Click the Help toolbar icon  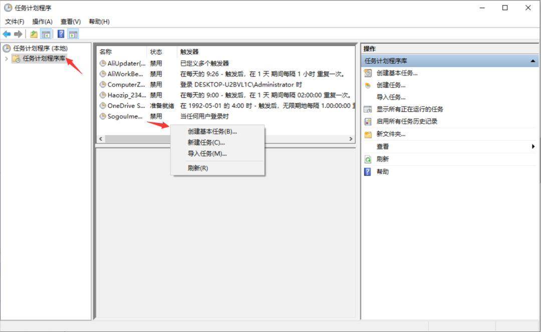pyautogui.click(x=60, y=33)
